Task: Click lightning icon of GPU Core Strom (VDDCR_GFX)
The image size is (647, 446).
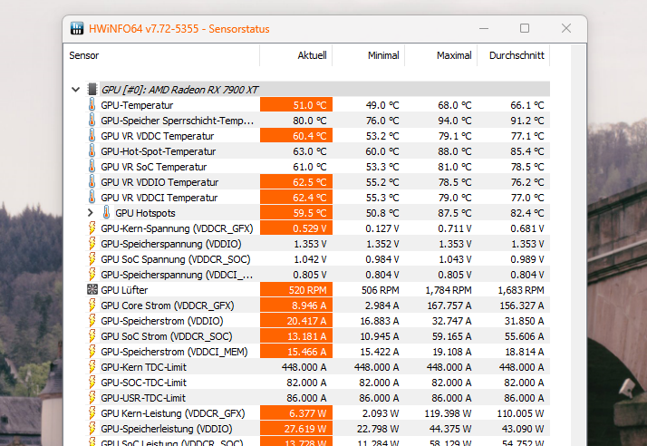Action: click(x=92, y=305)
